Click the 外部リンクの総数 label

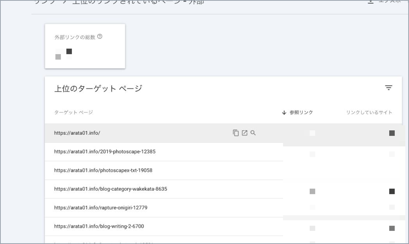75,37
